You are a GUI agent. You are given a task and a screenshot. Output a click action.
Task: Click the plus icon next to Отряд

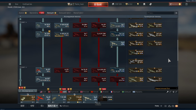coord(161,106)
